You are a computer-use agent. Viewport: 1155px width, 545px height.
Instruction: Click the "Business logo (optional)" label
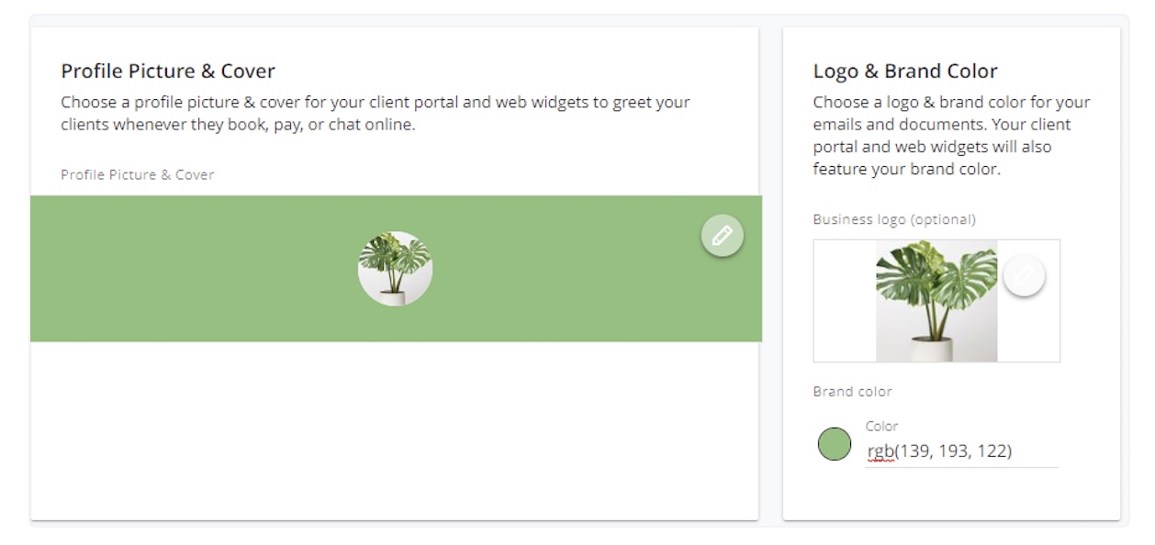pyautogui.click(x=894, y=219)
